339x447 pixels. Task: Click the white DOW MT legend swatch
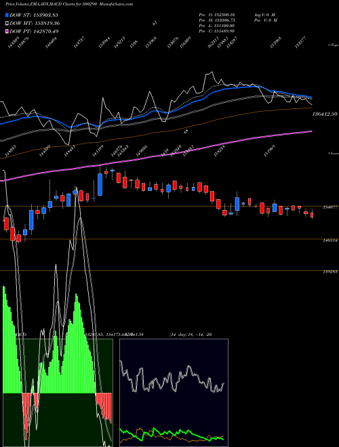(x=7, y=23)
